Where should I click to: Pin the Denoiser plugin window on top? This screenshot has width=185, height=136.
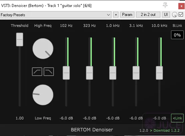point(165,5)
